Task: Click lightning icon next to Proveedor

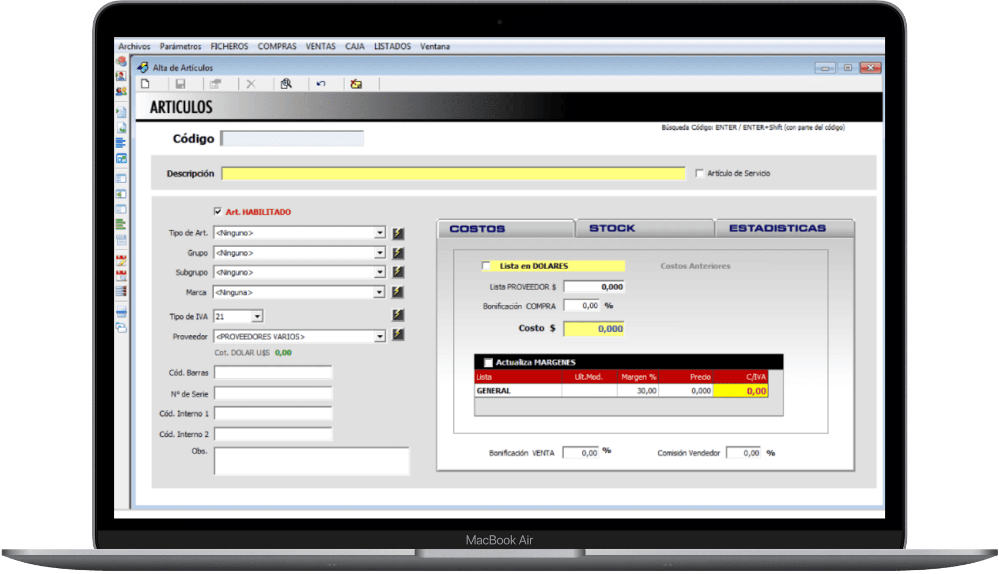Action: click(x=398, y=335)
